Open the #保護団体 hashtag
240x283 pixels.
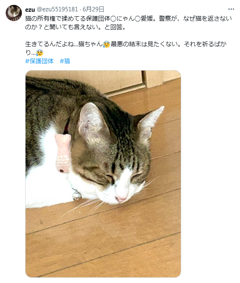pyautogui.click(x=39, y=61)
